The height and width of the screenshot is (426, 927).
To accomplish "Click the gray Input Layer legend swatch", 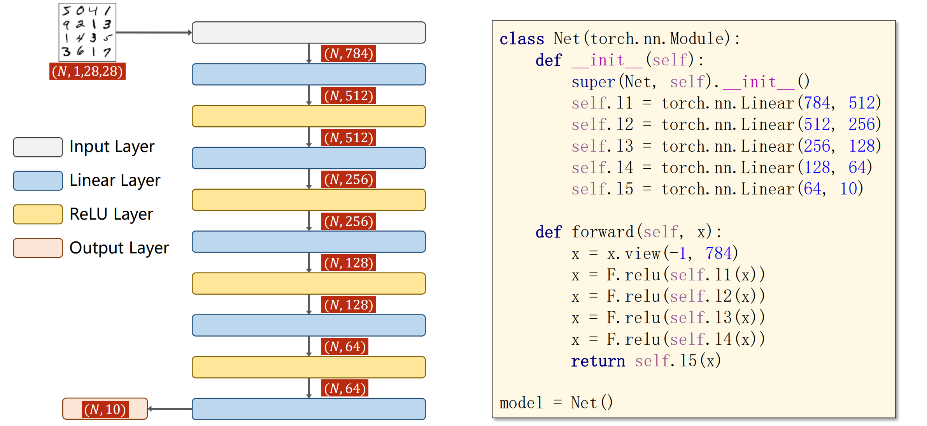I will click(x=38, y=147).
